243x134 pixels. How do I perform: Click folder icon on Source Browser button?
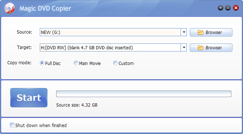click(201, 32)
